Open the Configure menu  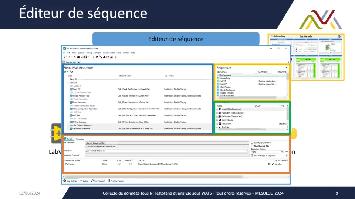97,53
